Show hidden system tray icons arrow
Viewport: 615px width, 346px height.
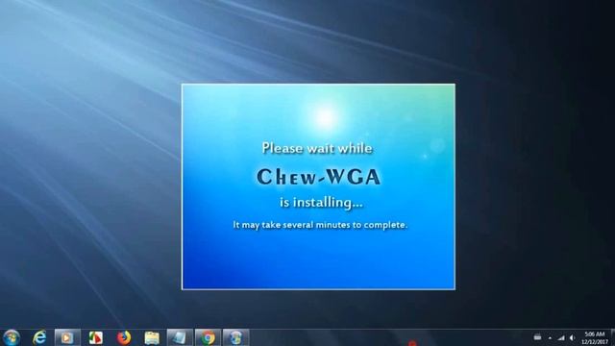tap(550, 337)
